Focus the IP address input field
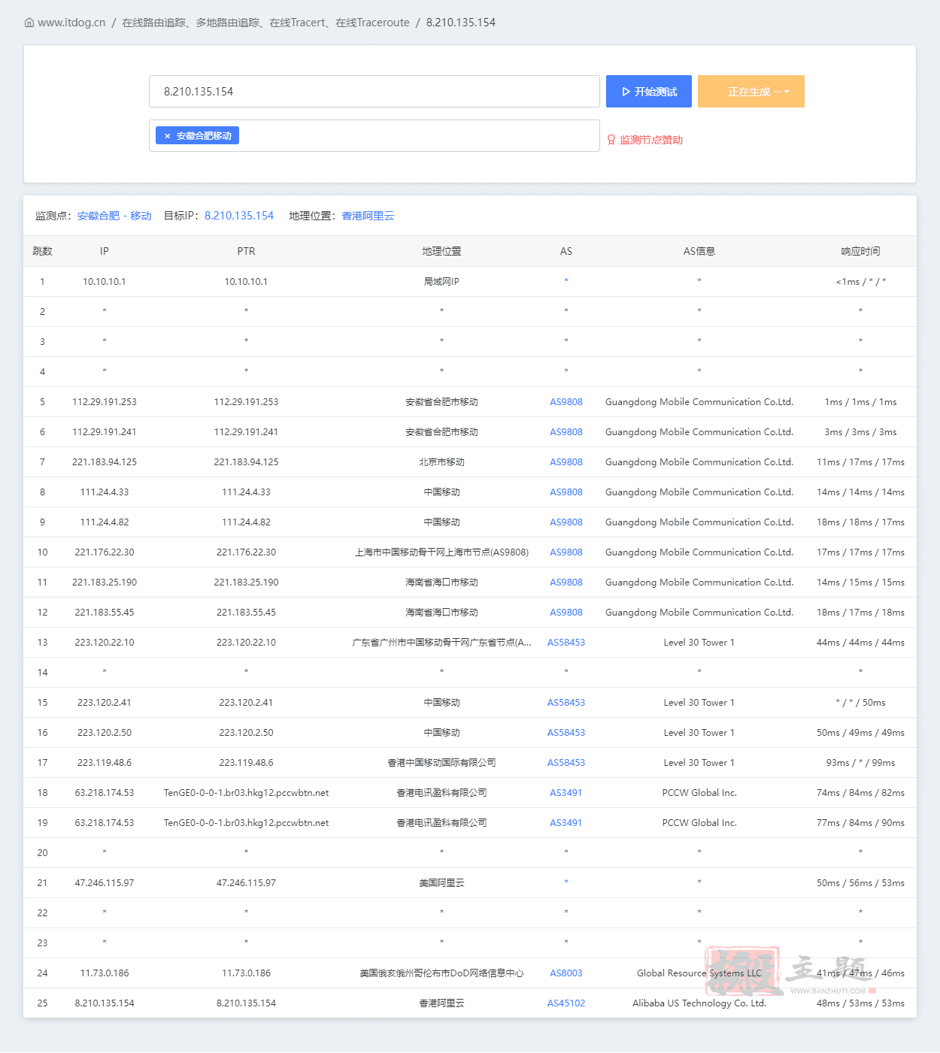940x1053 pixels. pyautogui.click(x=374, y=92)
